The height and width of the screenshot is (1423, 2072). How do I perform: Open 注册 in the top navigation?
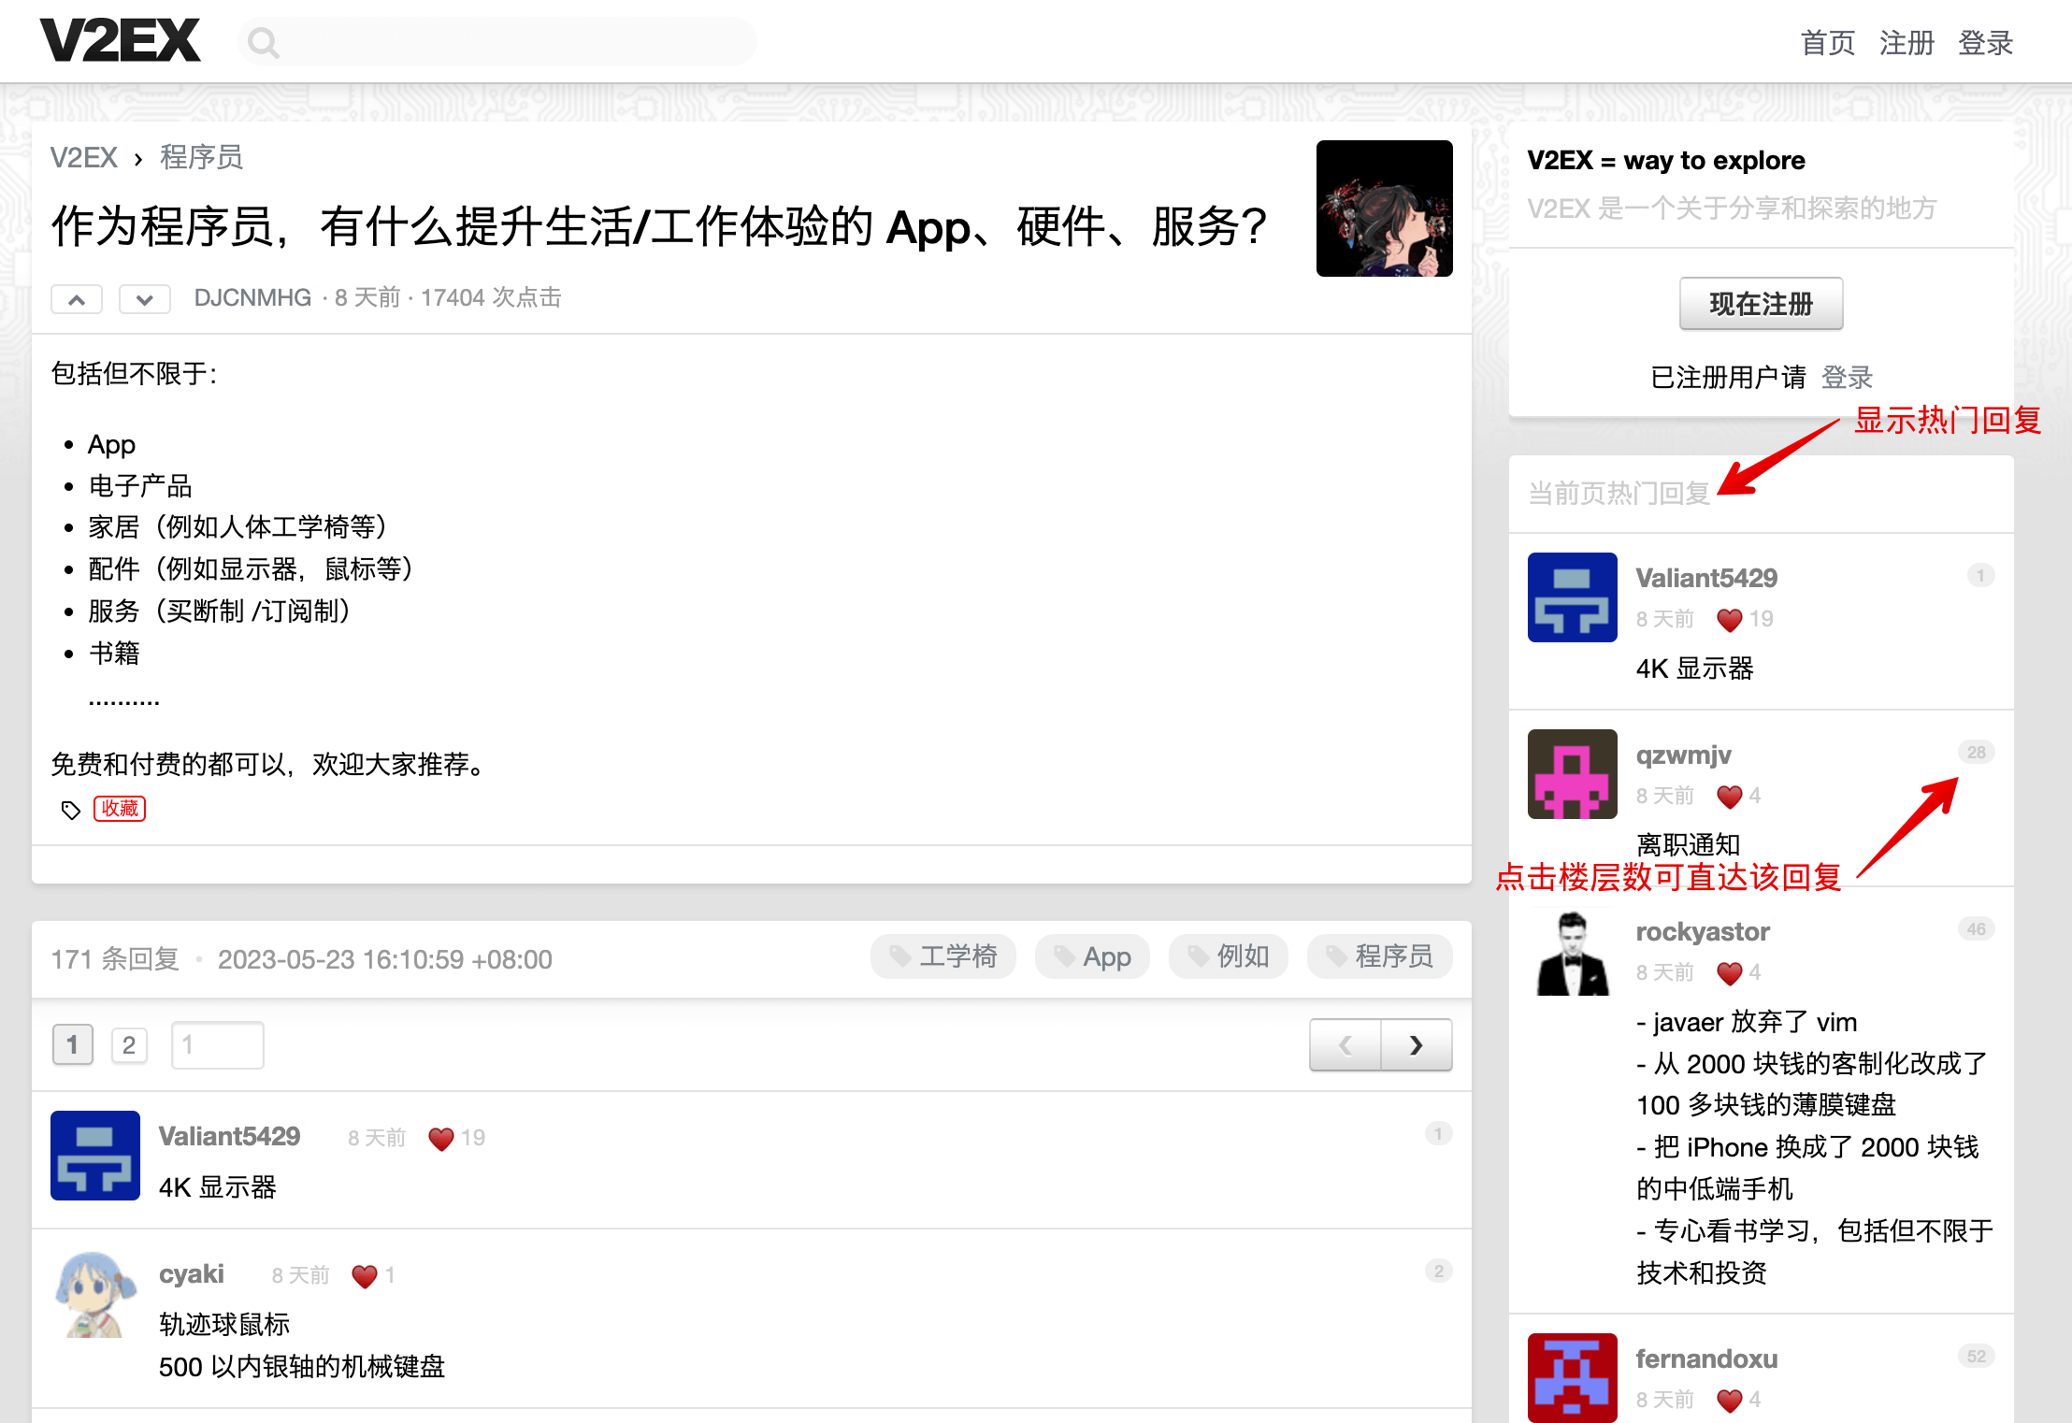pos(1907,42)
